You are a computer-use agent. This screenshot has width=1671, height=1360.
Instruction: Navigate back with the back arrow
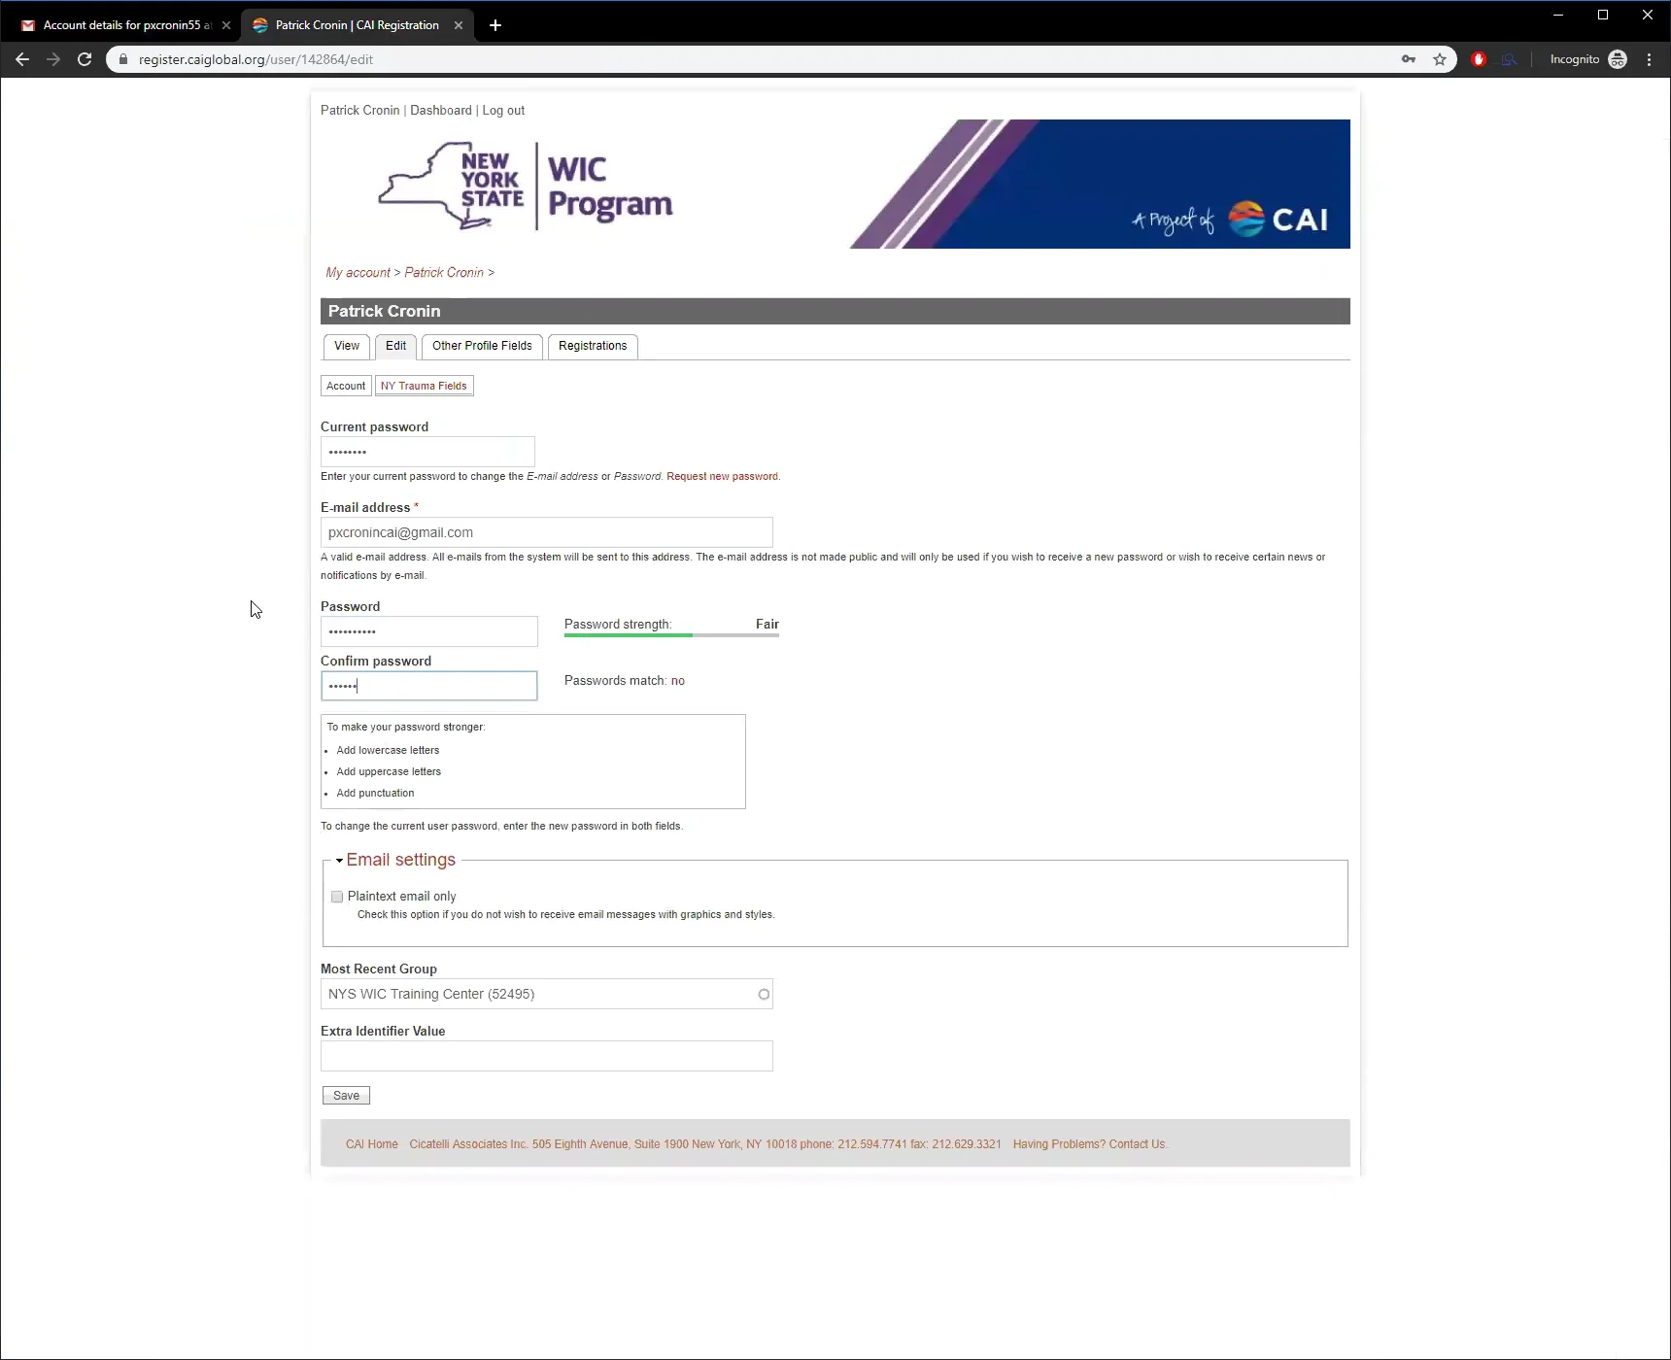[x=21, y=59]
